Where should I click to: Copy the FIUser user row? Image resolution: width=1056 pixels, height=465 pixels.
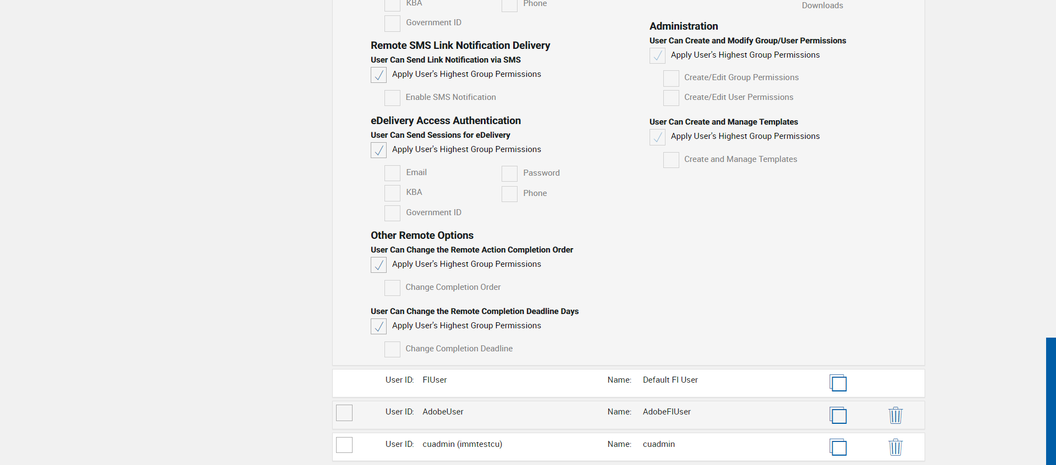pyautogui.click(x=838, y=383)
